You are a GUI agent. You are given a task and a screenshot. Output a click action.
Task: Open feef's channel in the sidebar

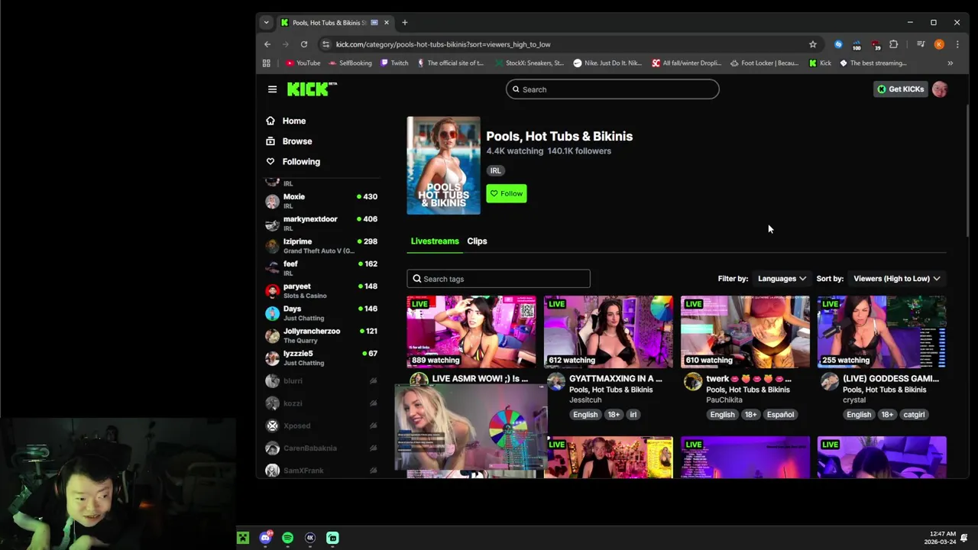pyautogui.click(x=321, y=268)
